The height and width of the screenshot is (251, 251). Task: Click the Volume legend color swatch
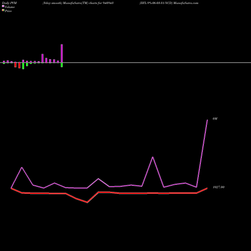click(x=3, y=6)
